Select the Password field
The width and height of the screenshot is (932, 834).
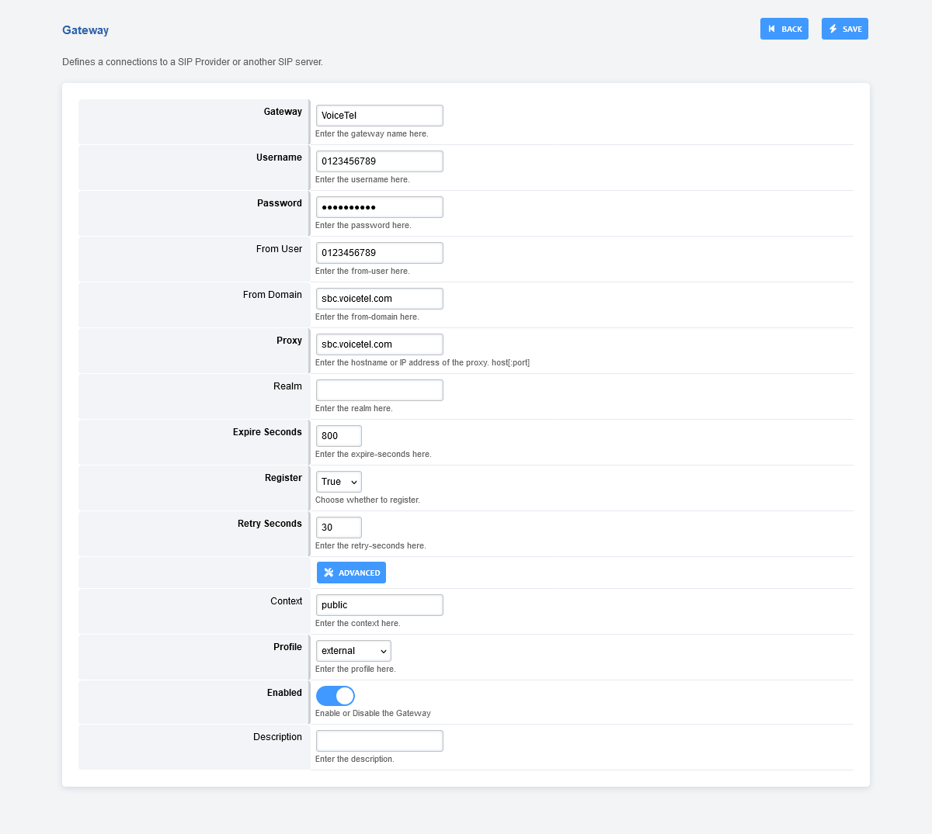379,207
